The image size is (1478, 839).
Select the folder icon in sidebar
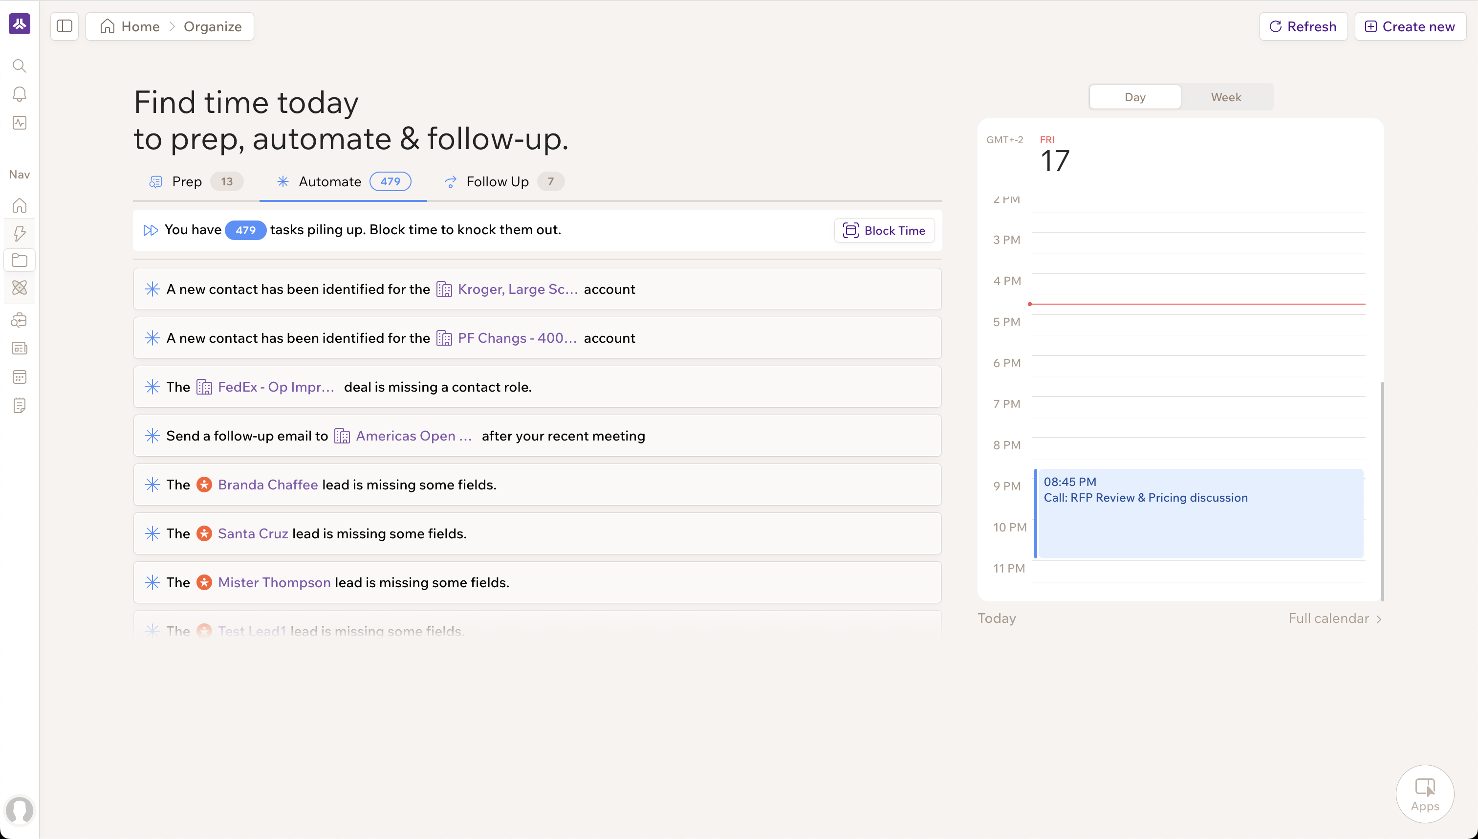pyautogui.click(x=19, y=261)
